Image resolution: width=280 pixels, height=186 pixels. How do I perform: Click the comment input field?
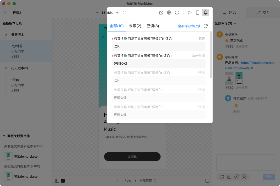pos(246,162)
